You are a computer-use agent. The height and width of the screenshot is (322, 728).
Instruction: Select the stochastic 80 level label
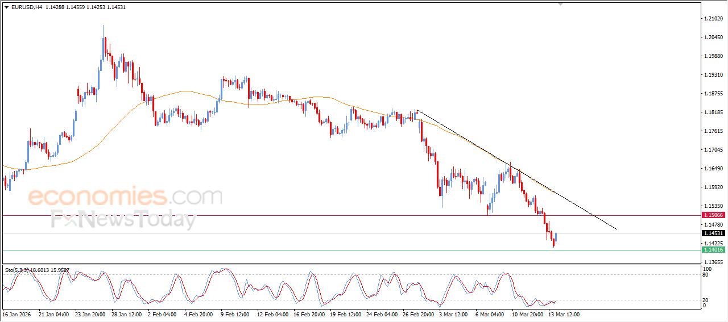click(706, 275)
